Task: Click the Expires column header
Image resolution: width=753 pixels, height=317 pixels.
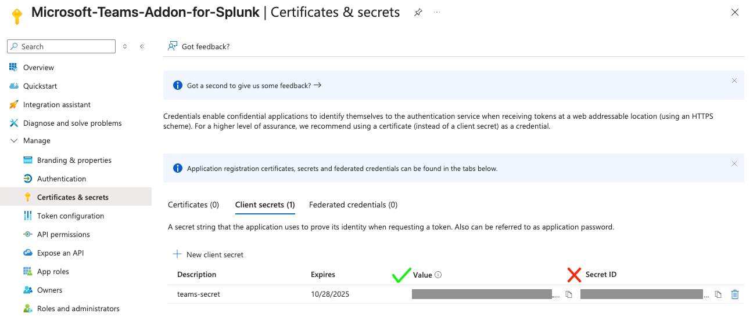Action: click(323, 274)
